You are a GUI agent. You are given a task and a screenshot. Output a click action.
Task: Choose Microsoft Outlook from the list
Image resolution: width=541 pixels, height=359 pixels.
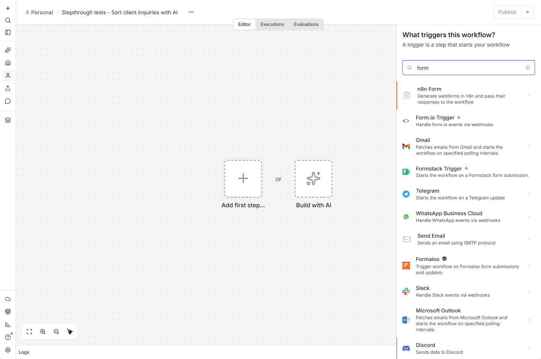click(x=468, y=320)
